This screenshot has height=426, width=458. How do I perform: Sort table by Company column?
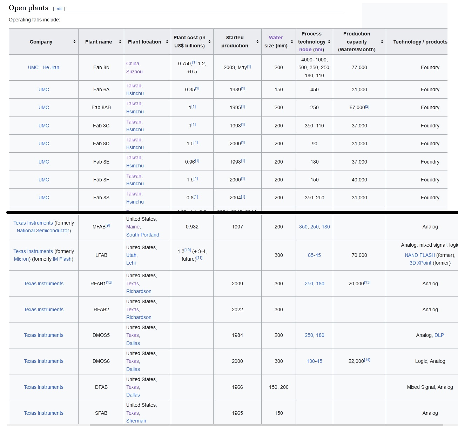coord(74,42)
